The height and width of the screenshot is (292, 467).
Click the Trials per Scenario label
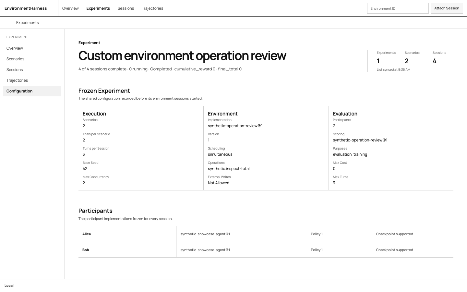96,134
